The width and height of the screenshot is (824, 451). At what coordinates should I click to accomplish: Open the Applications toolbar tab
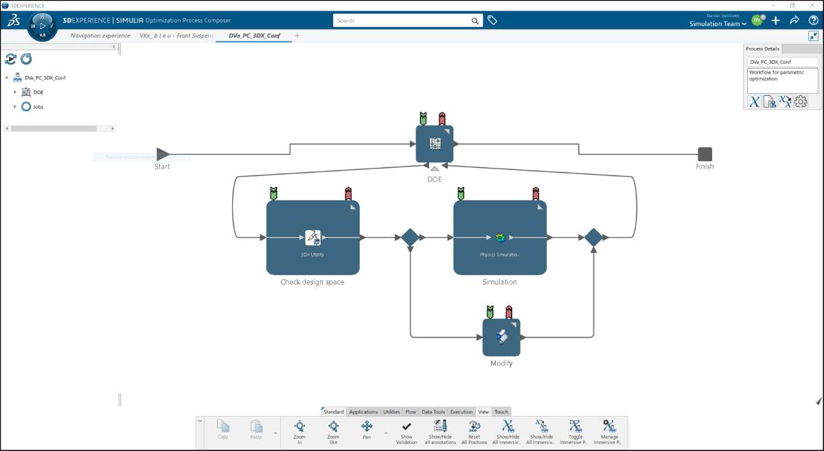(x=363, y=412)
